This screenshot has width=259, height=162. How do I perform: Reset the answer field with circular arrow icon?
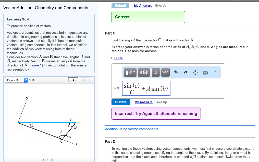pos(195,72)
